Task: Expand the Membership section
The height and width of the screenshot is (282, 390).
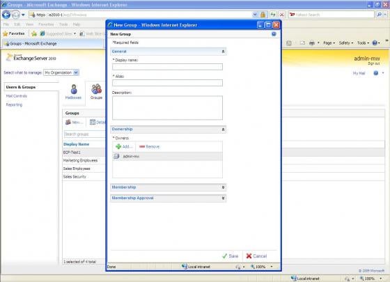Action: (x=223, y=187)
